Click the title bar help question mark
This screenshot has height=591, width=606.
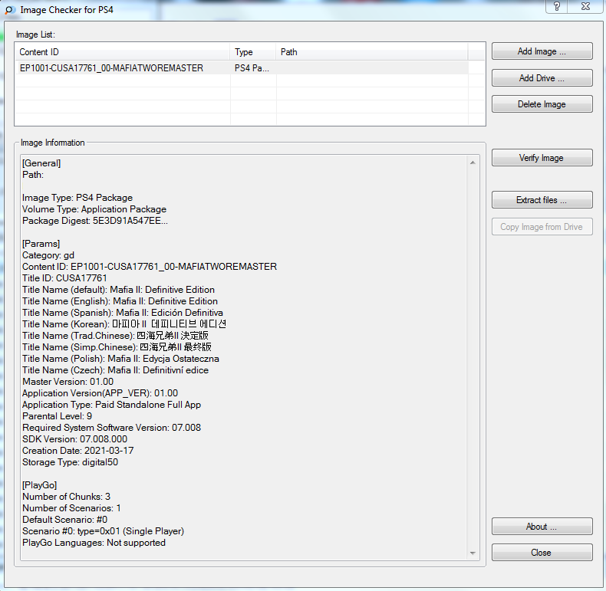pos(555,6)
